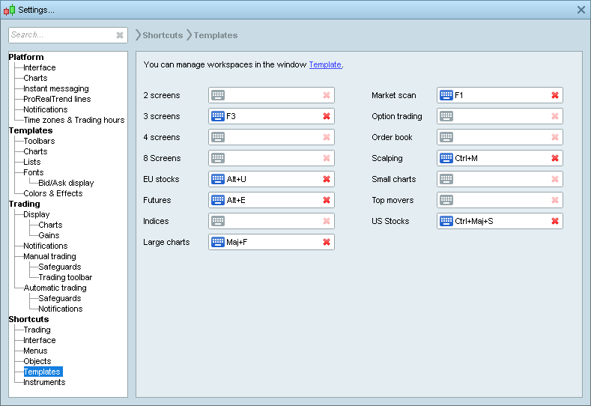Open the Template window link
This screenshot has width=591, height=406.
click(325, 65)
